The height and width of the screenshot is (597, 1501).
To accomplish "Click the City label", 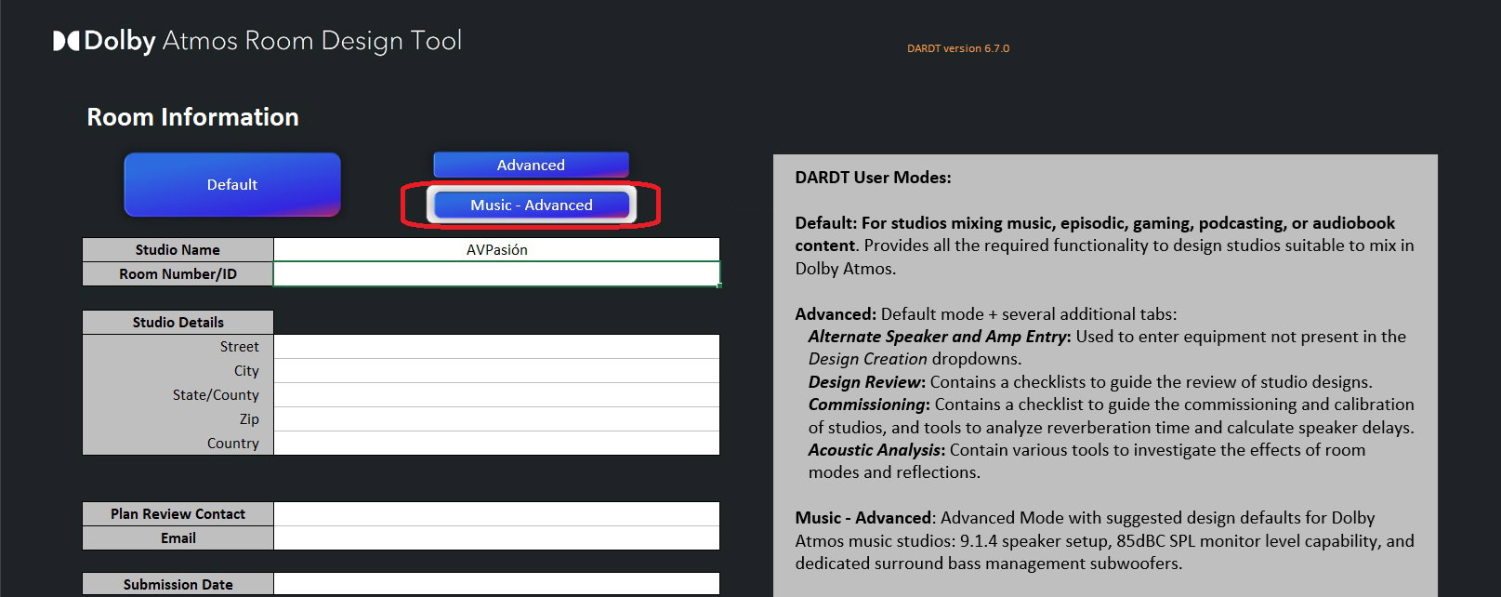I will tap(246, 370).
